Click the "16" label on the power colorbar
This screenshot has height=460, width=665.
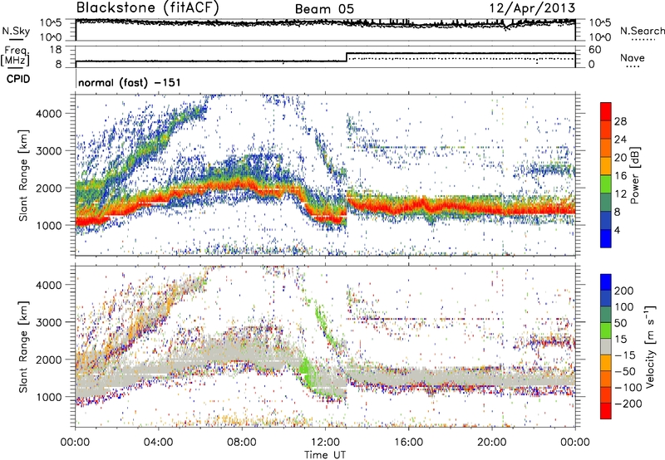click(x=620, y=176)
